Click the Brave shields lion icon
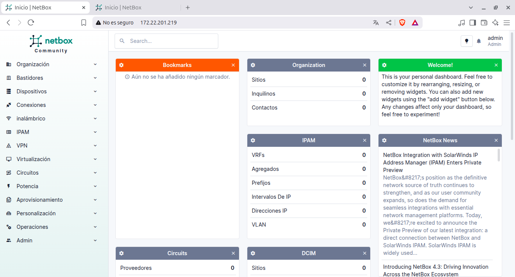This screenshot has height=277, width=515. click(x=402, y=23)
